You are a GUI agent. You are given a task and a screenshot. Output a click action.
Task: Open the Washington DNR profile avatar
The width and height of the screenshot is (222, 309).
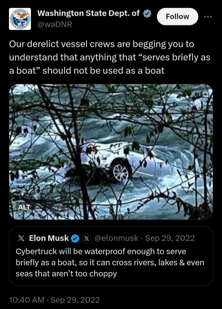[x=20, y=19]
